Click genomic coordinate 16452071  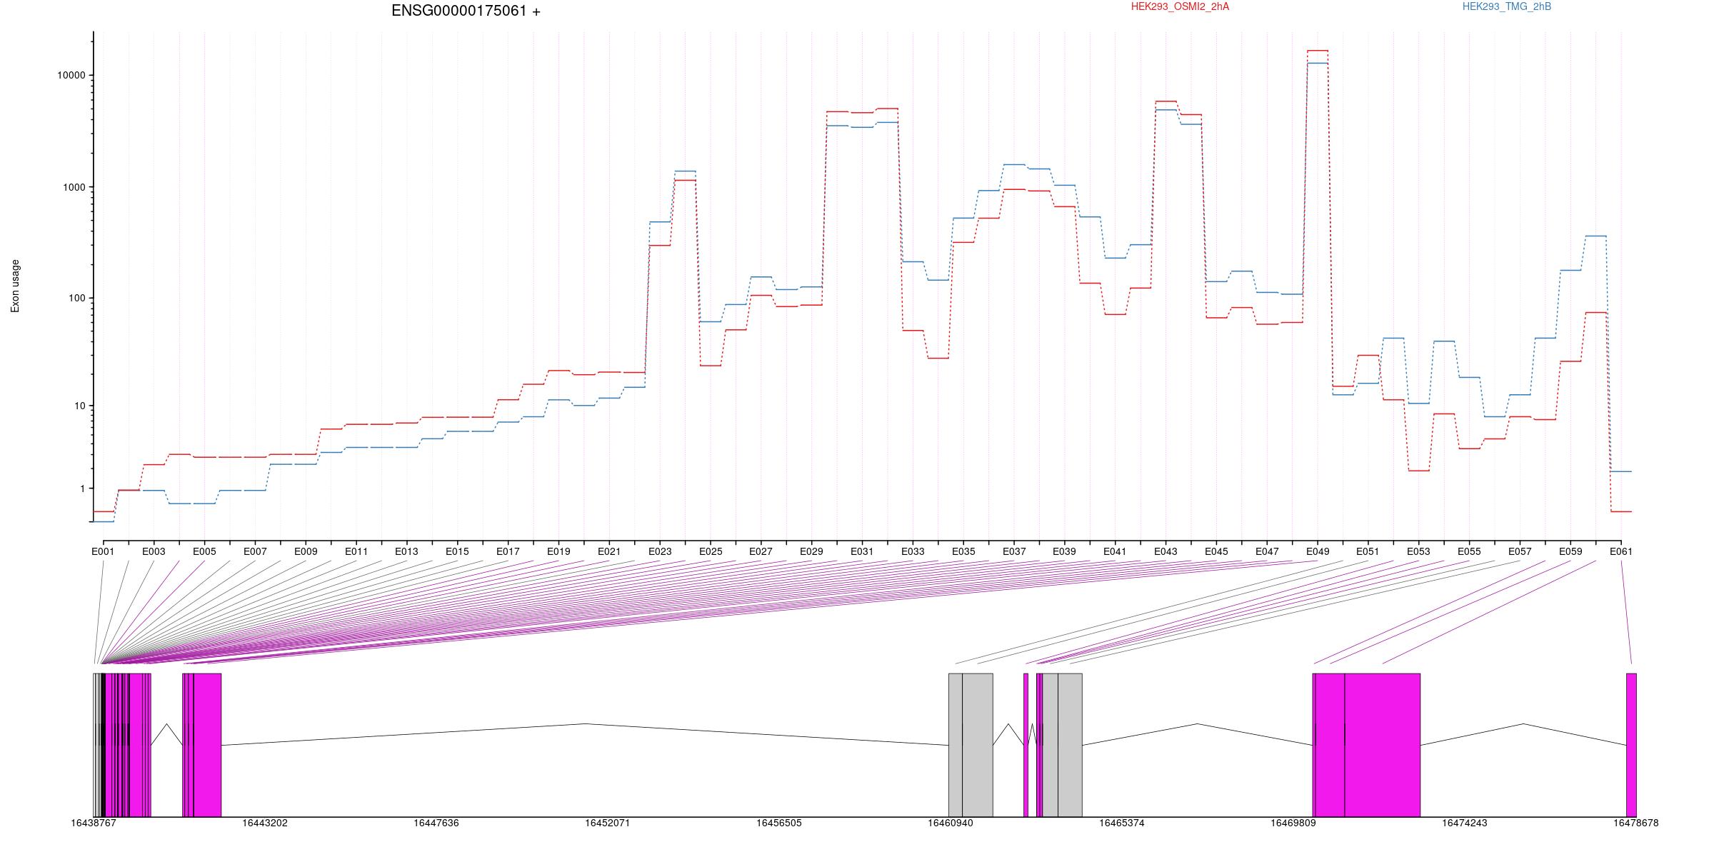click(608, 823)
